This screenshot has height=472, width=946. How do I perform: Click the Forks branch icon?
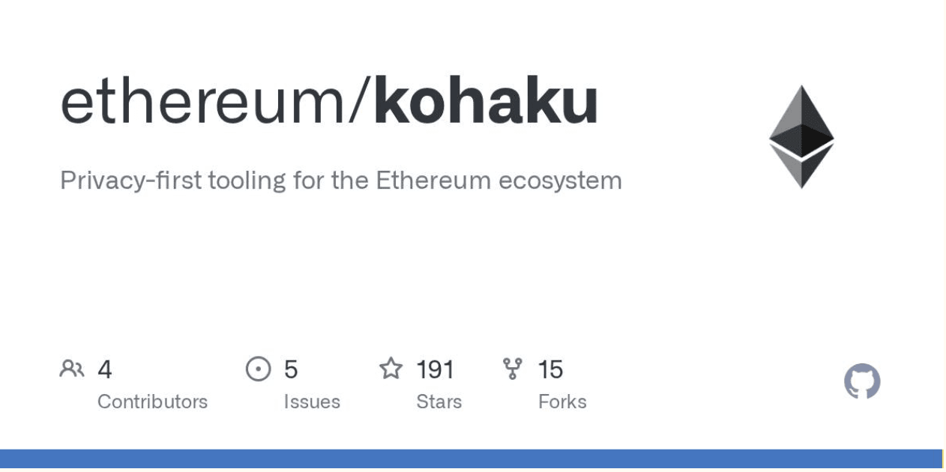tap(513, 369)
